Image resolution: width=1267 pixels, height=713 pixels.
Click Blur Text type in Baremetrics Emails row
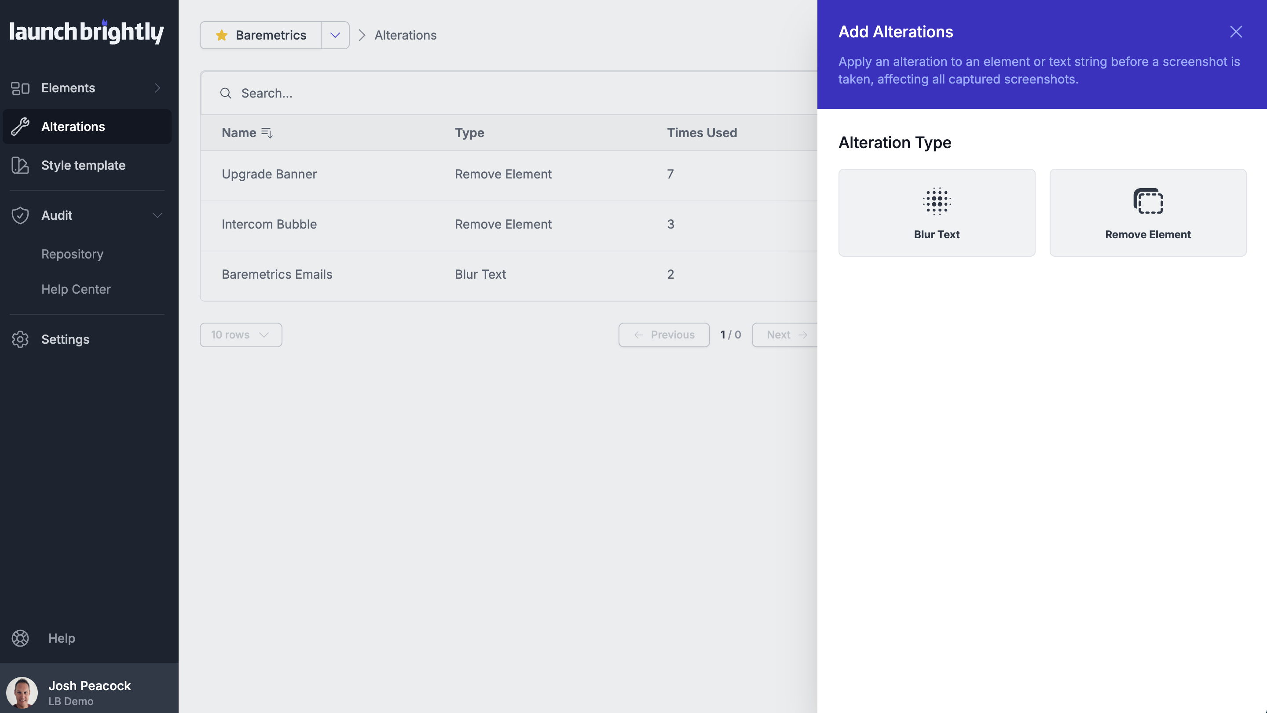(x=480, y=274)
